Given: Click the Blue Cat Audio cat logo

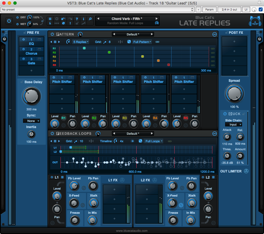Looking at the screenshot, I should point(255,21).
